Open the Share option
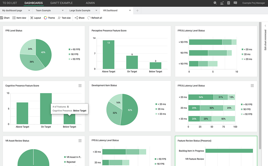The width and height of the screenshot is (268, 166). pyautogui.click(x=79, y=18)
